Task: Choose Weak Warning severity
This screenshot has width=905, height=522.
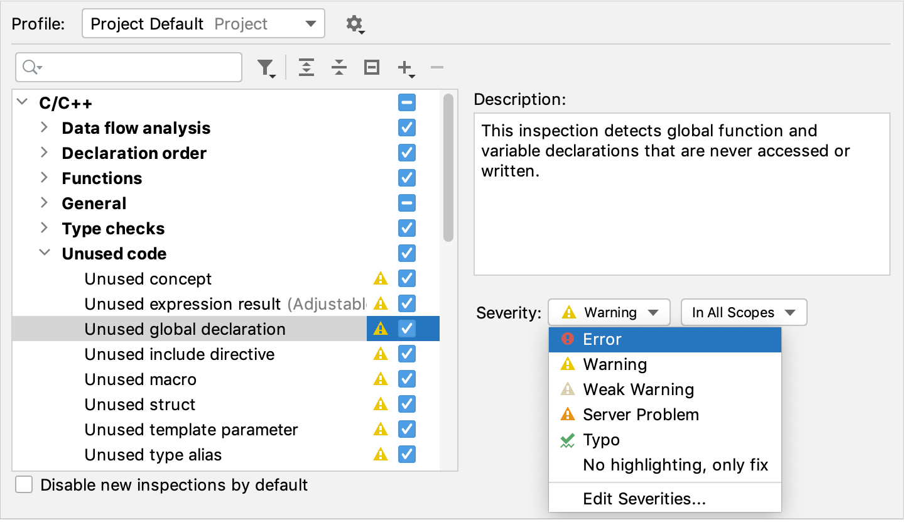Action: point(665,389)
